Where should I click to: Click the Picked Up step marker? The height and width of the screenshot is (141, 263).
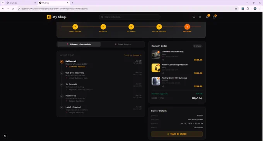point(103,27)
